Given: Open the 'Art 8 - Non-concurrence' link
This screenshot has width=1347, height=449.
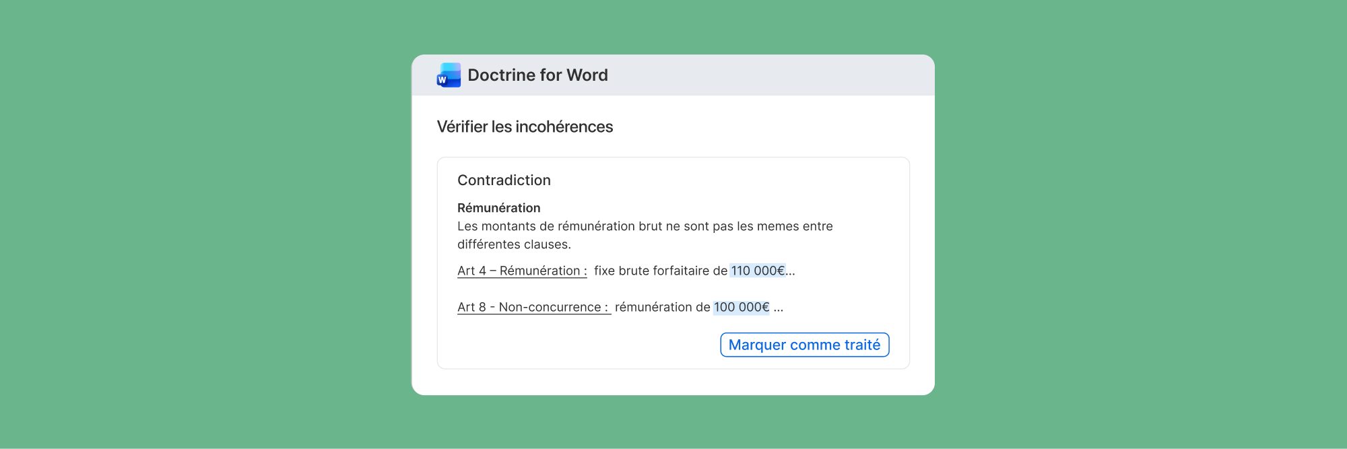Looking at the screenshot, I should click(533, 307).
